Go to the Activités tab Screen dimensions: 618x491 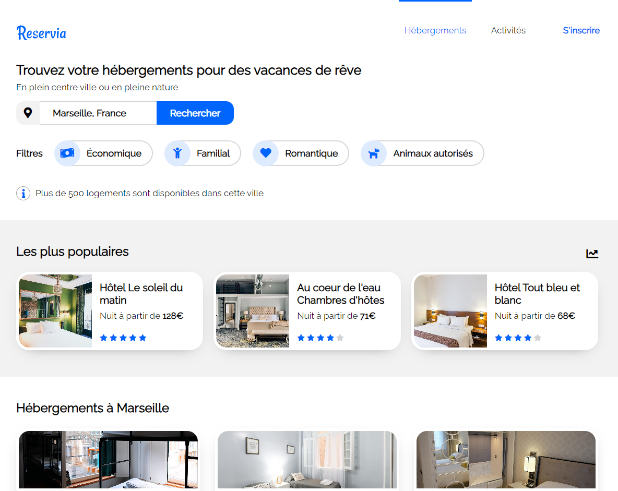[508, 30]
